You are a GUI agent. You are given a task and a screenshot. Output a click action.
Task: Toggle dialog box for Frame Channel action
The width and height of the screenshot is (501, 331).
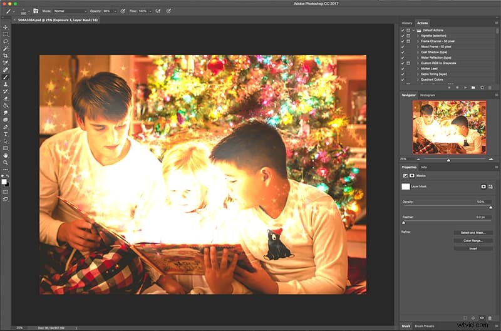tap(408, 41)
